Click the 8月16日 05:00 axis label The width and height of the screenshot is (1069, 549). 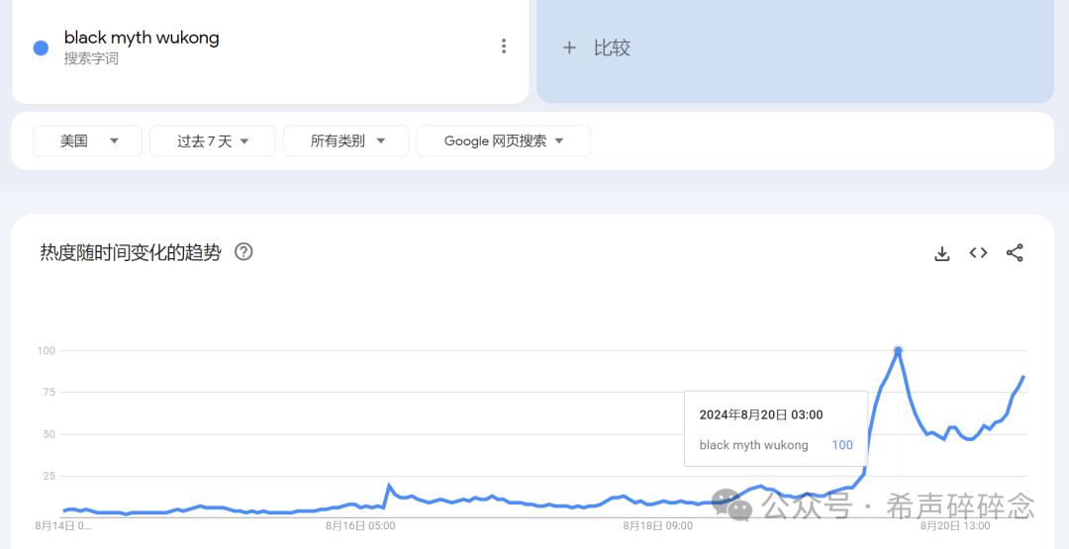[x=360, y=526]
